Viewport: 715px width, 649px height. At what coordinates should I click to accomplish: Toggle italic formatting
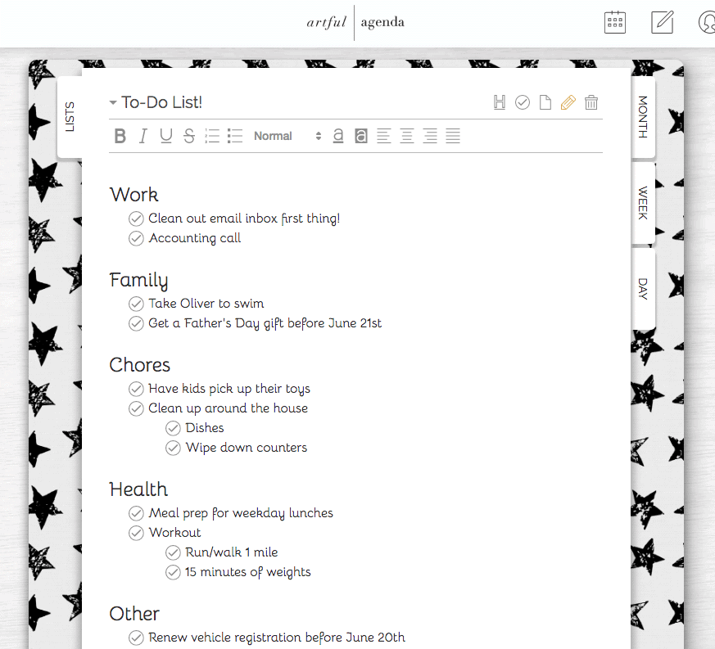pyautogui.click(x=143, y=136)
